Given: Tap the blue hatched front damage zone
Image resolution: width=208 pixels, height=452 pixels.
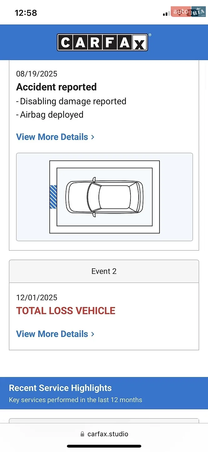Looking at the screenshot, I should tap(53, 197).
